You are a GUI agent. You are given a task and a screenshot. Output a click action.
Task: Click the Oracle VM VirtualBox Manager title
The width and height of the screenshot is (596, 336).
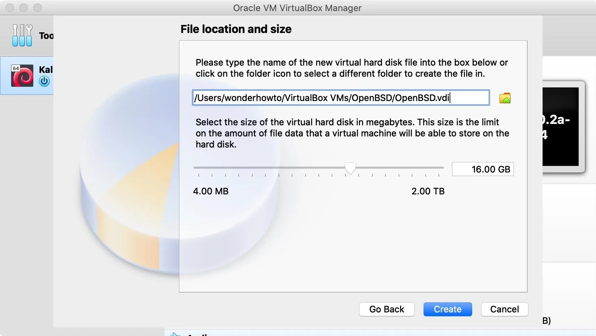click(297, 8)
